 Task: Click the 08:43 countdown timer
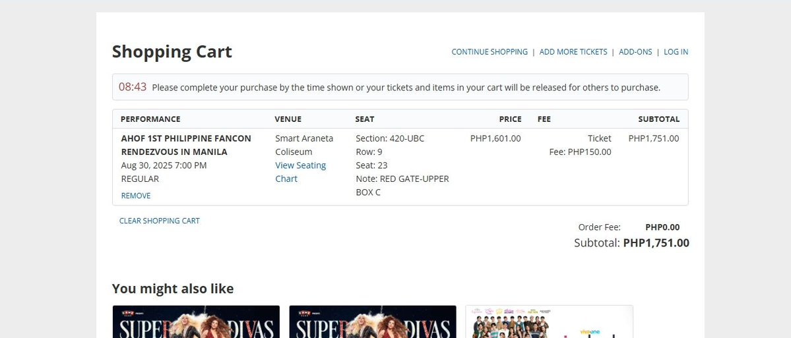point(133,86)
